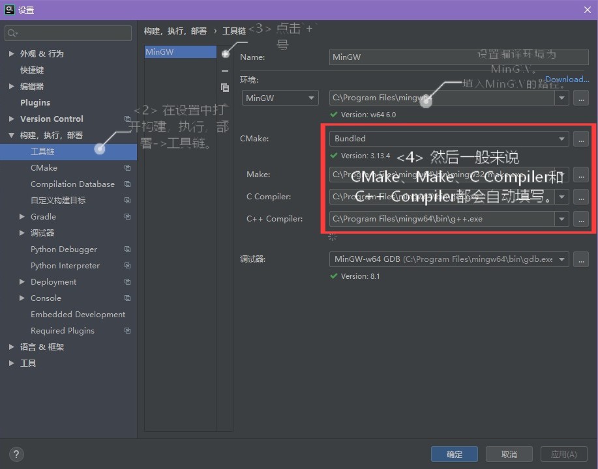Click project-level icon beside Compilation Database

[x=127, y=184]
